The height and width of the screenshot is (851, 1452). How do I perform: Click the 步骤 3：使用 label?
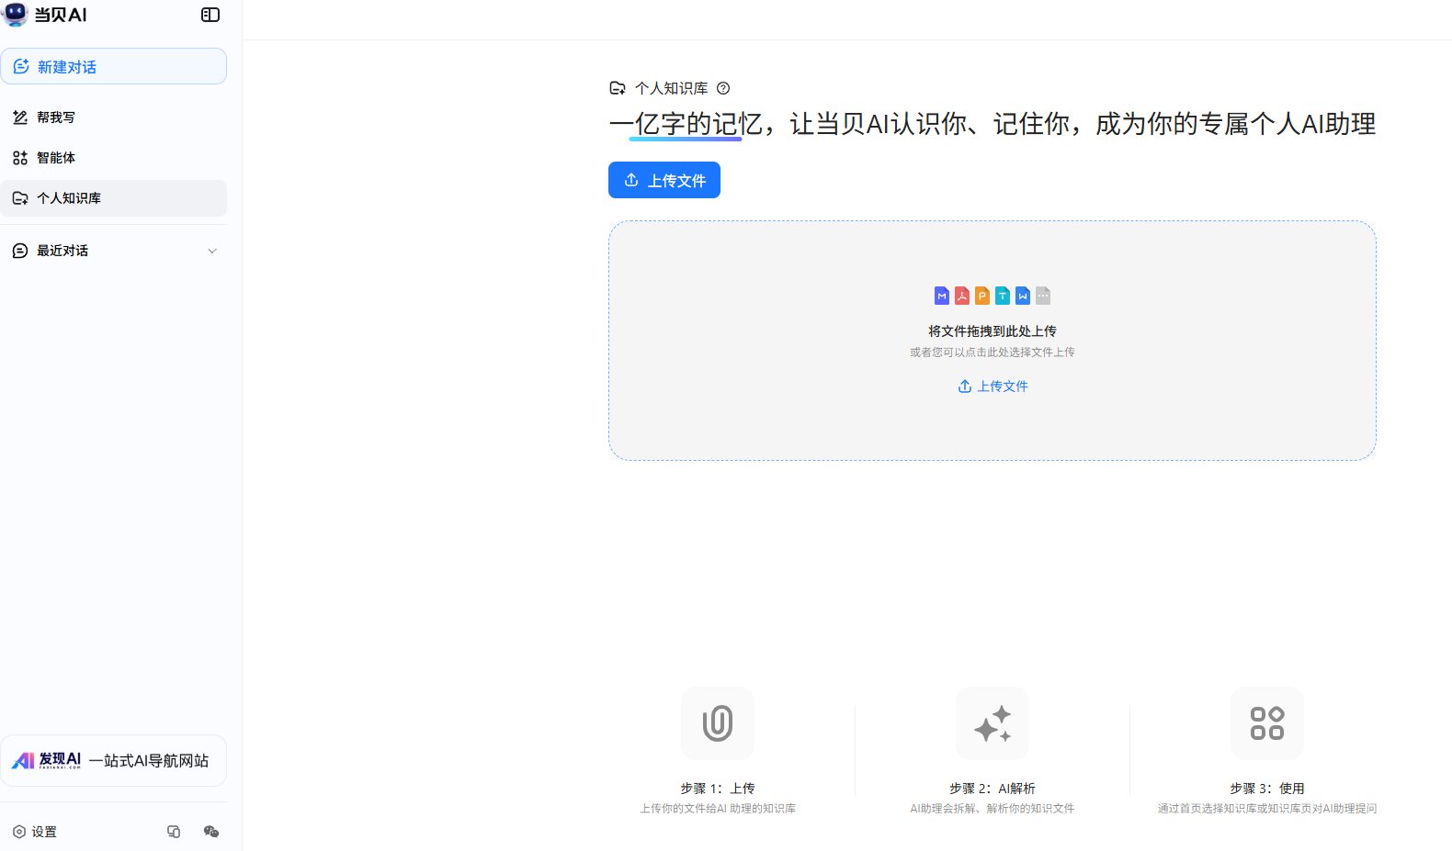click(1267, 789)
